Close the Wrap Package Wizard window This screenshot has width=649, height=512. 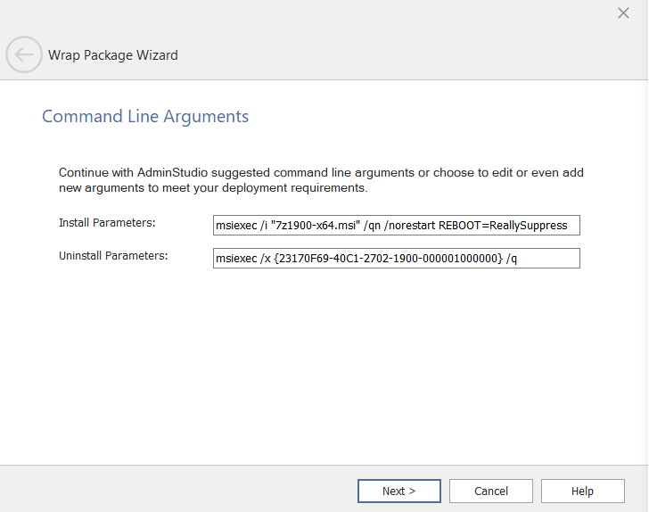tap(623, 12)
